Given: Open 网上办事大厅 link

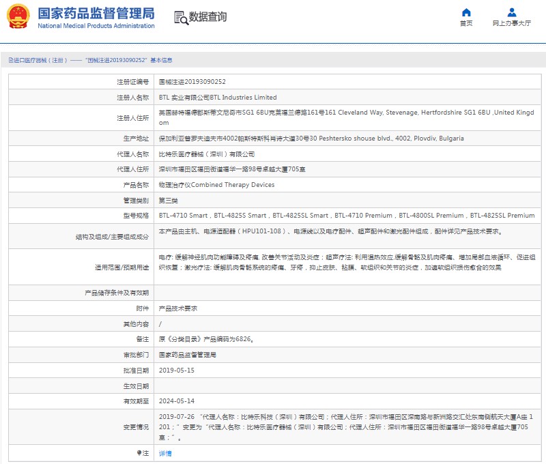Looking at the screenshot, I should coord(511,23).
